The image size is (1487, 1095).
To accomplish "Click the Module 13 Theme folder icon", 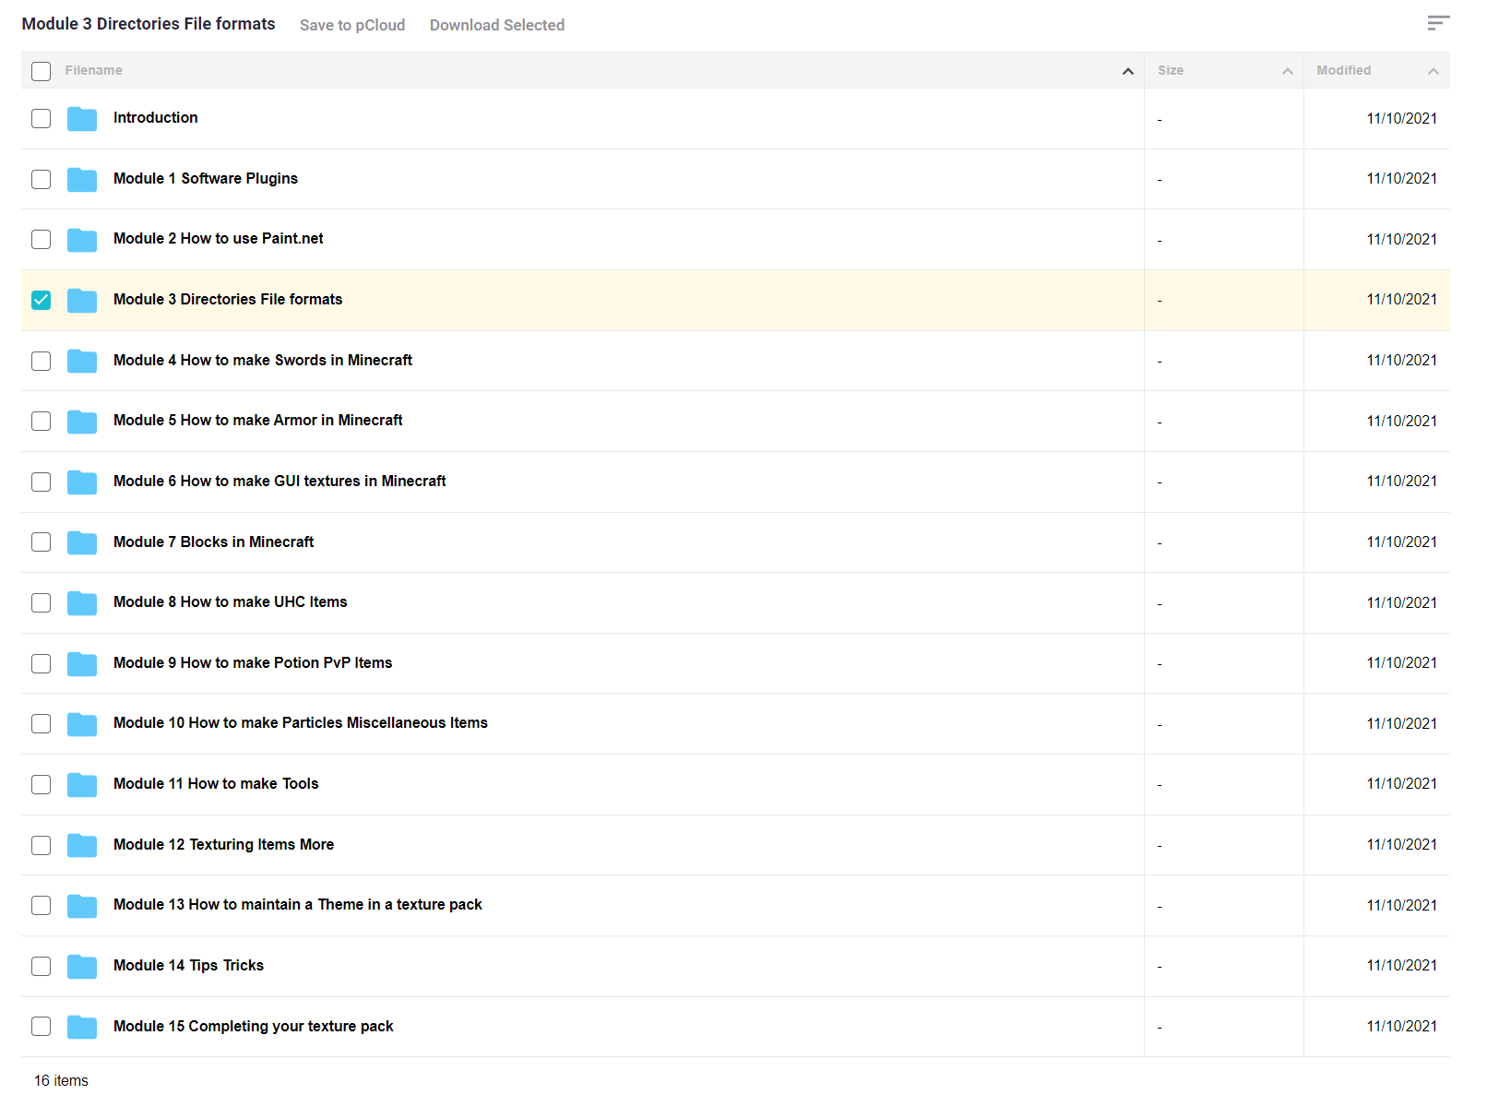I will (x=82, y=906).
